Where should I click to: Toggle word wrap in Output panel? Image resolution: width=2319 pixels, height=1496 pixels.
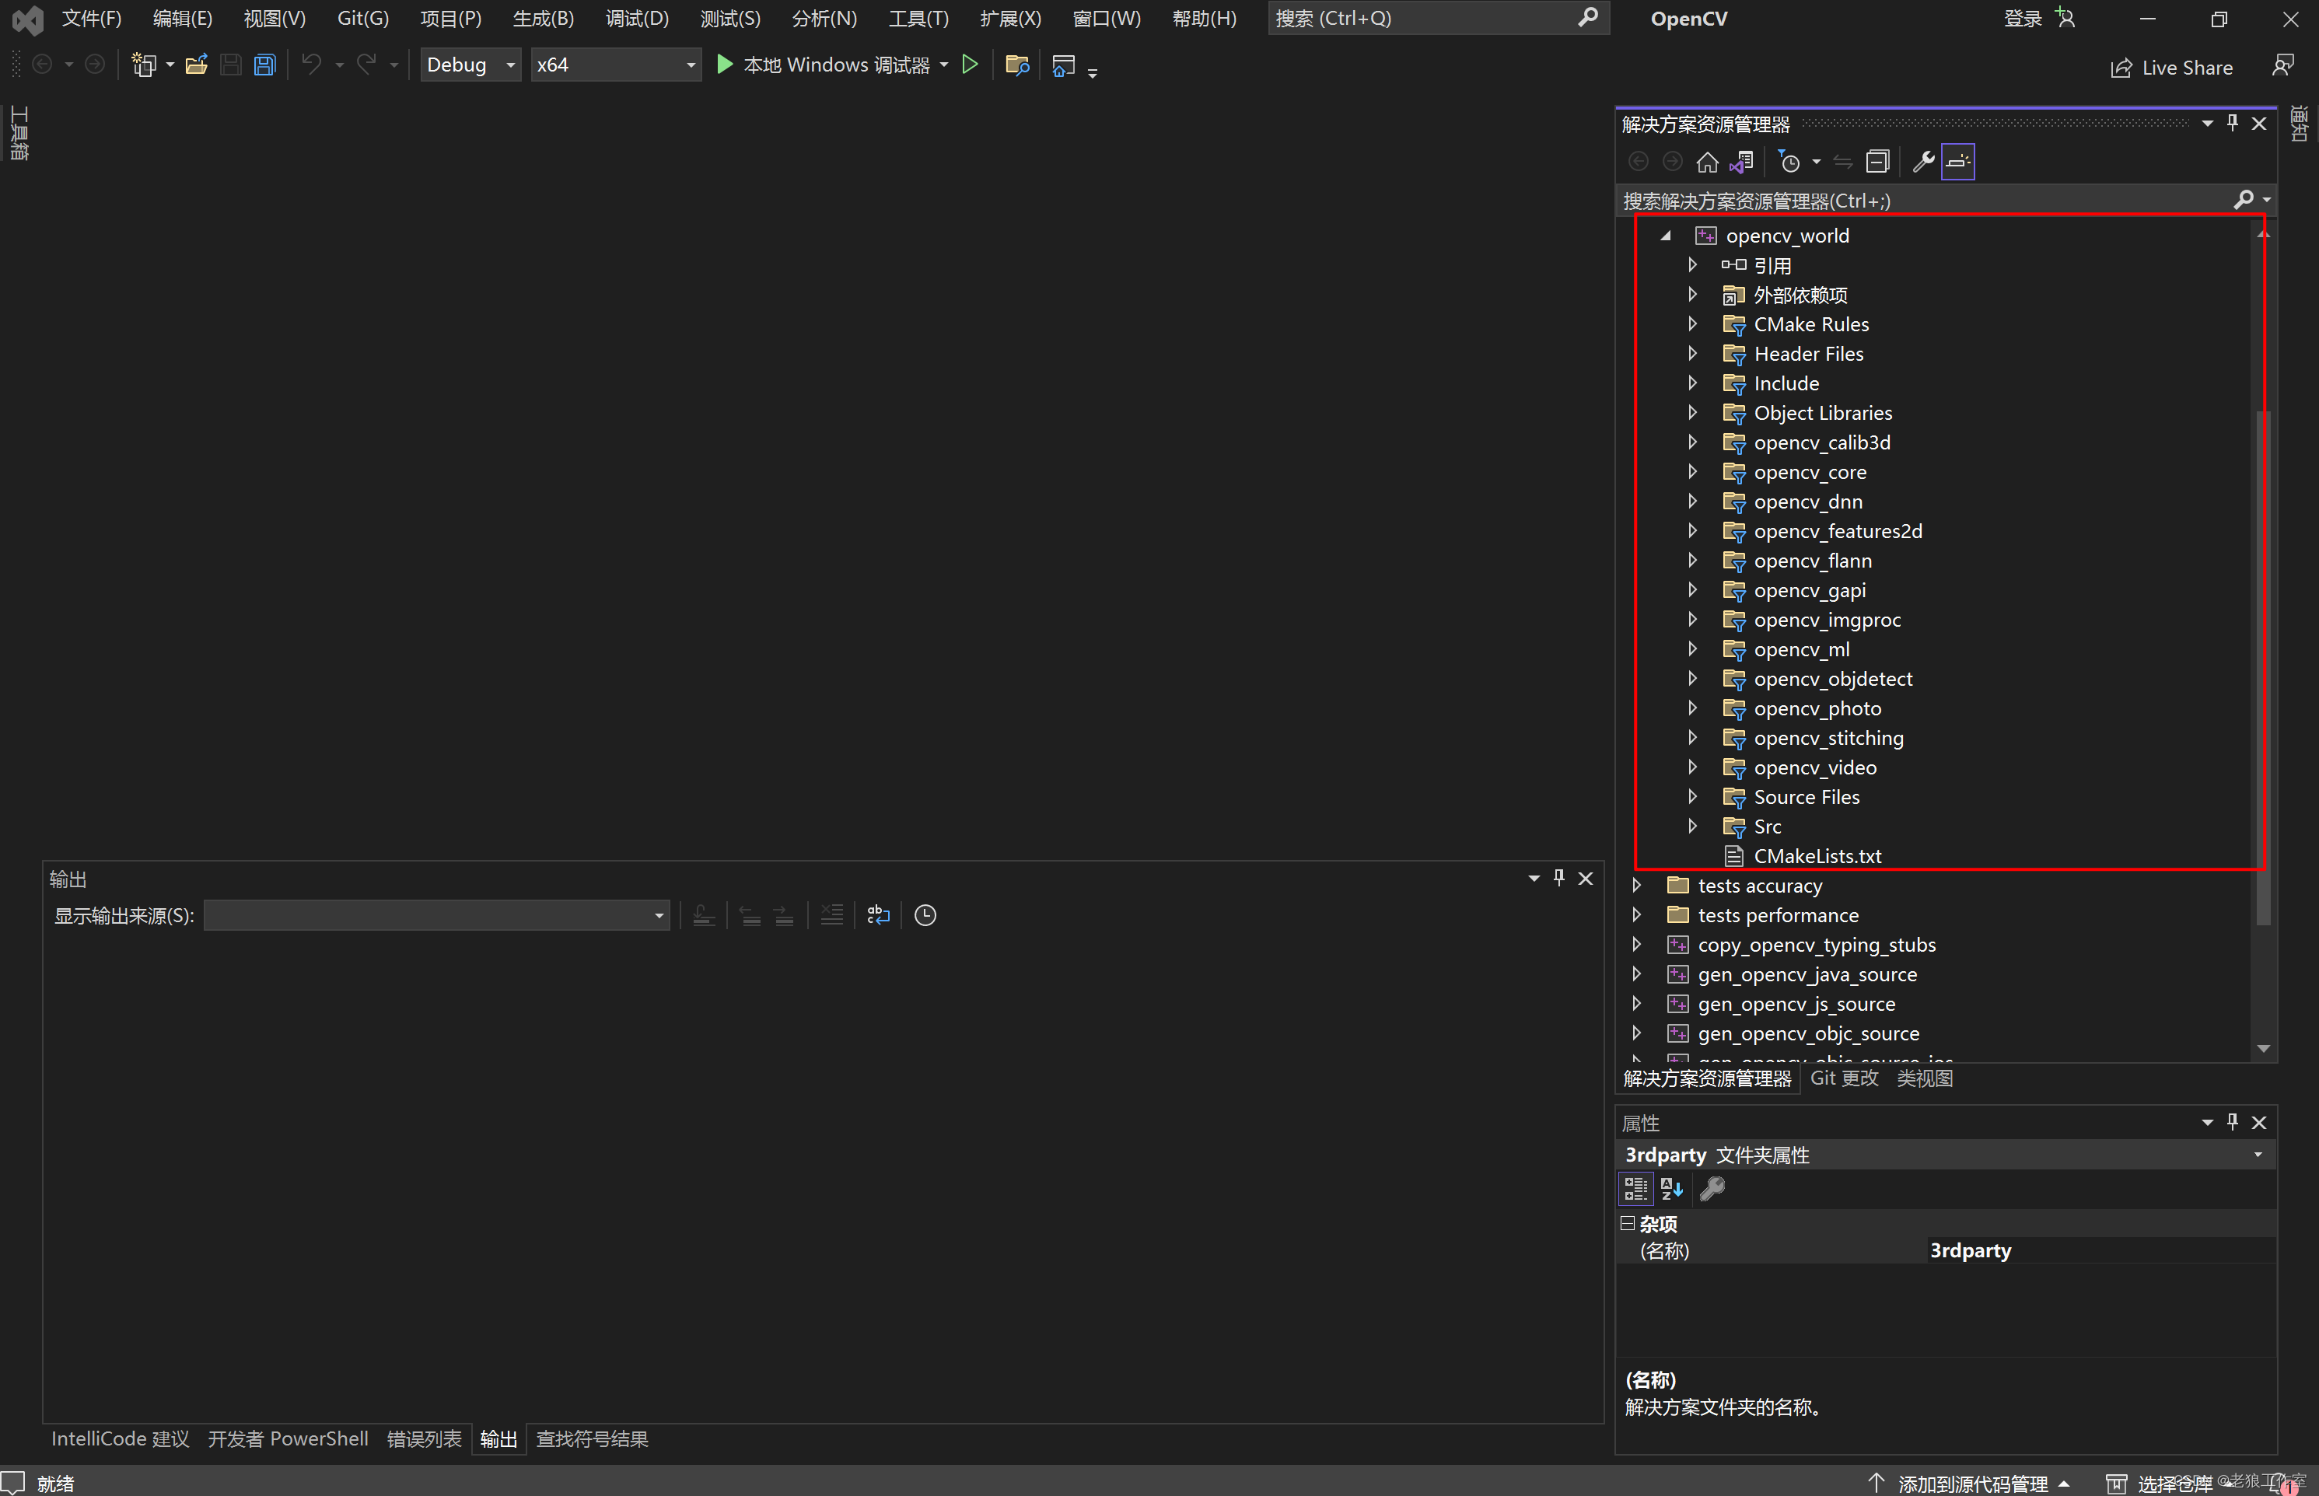pyautogui.click(x=877, y=915)
